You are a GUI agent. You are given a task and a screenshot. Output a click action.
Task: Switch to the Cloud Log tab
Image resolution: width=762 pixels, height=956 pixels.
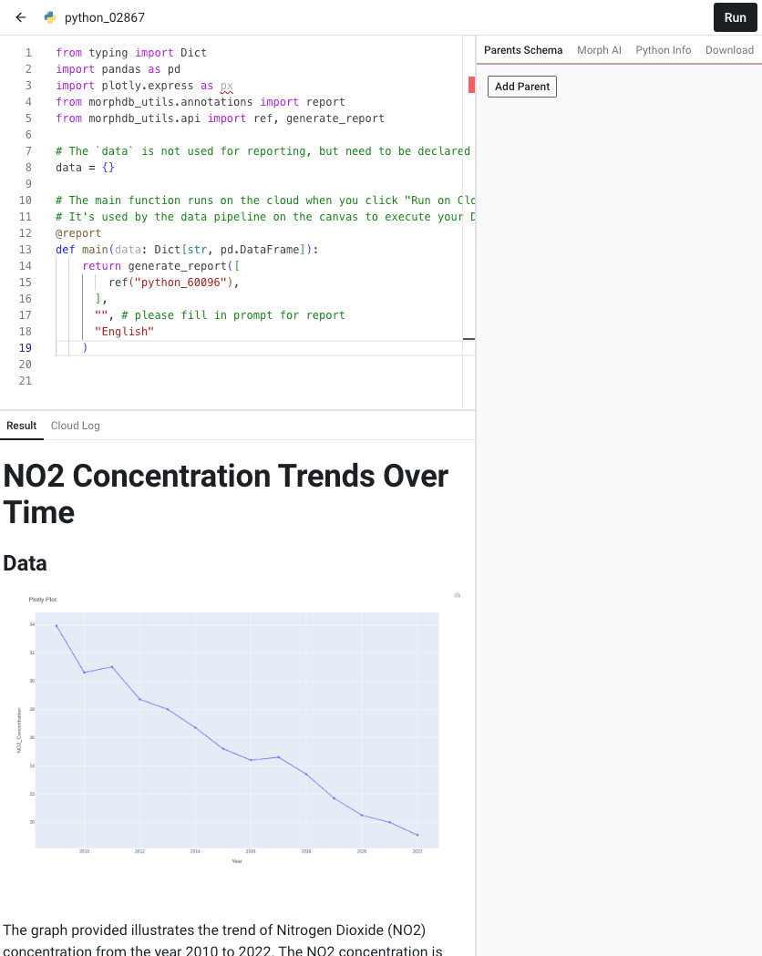pos(75,426)
